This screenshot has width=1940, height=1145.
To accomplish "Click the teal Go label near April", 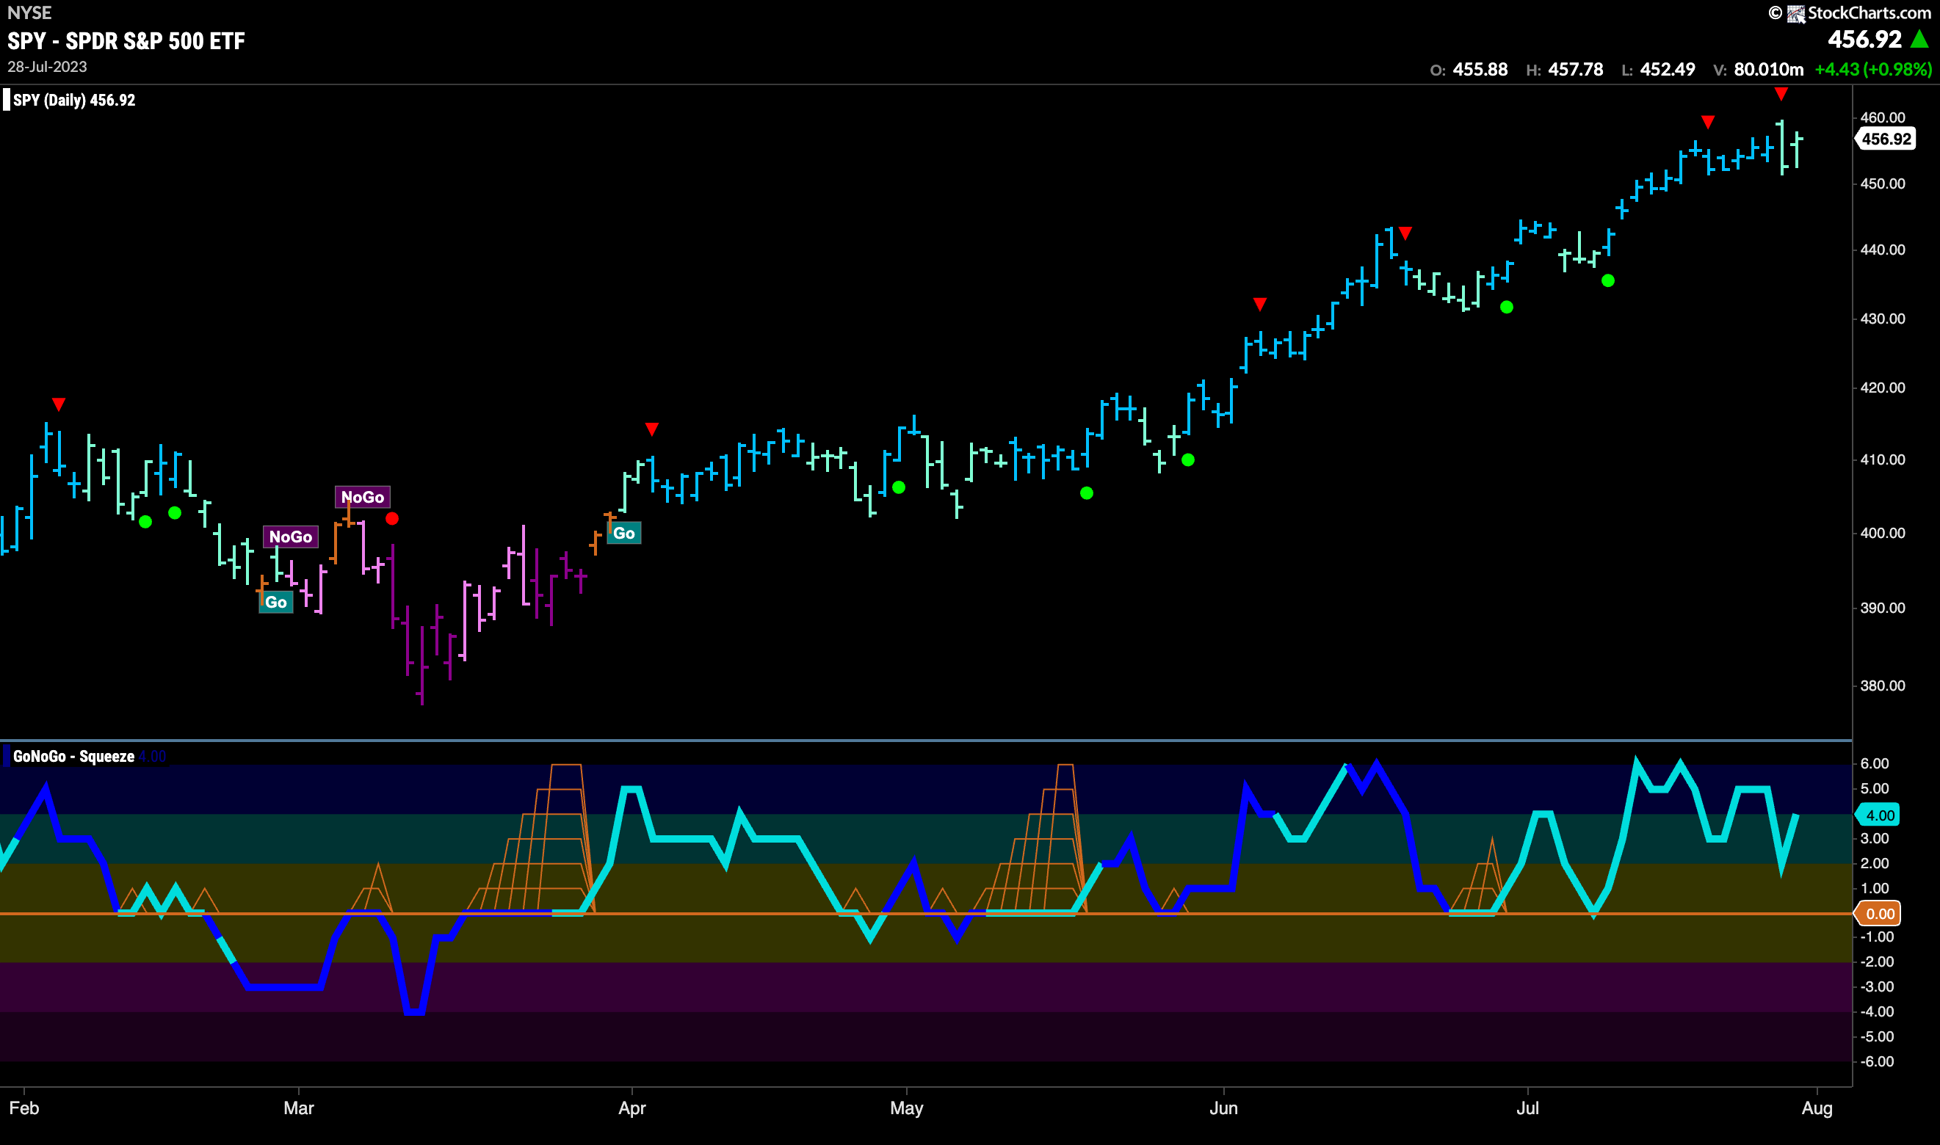I will point(624,533).
